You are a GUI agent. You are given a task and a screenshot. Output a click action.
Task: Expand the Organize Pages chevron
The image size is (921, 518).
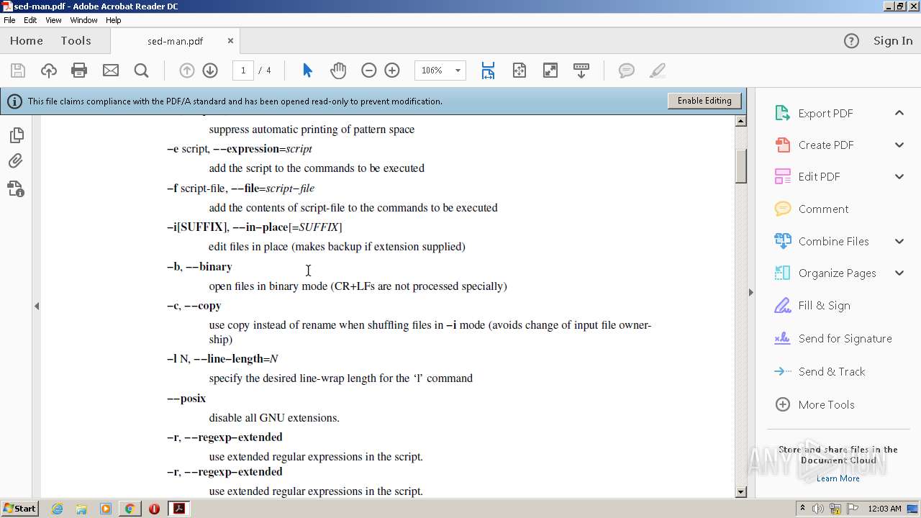pyautogui.click(x=899, y=273)
